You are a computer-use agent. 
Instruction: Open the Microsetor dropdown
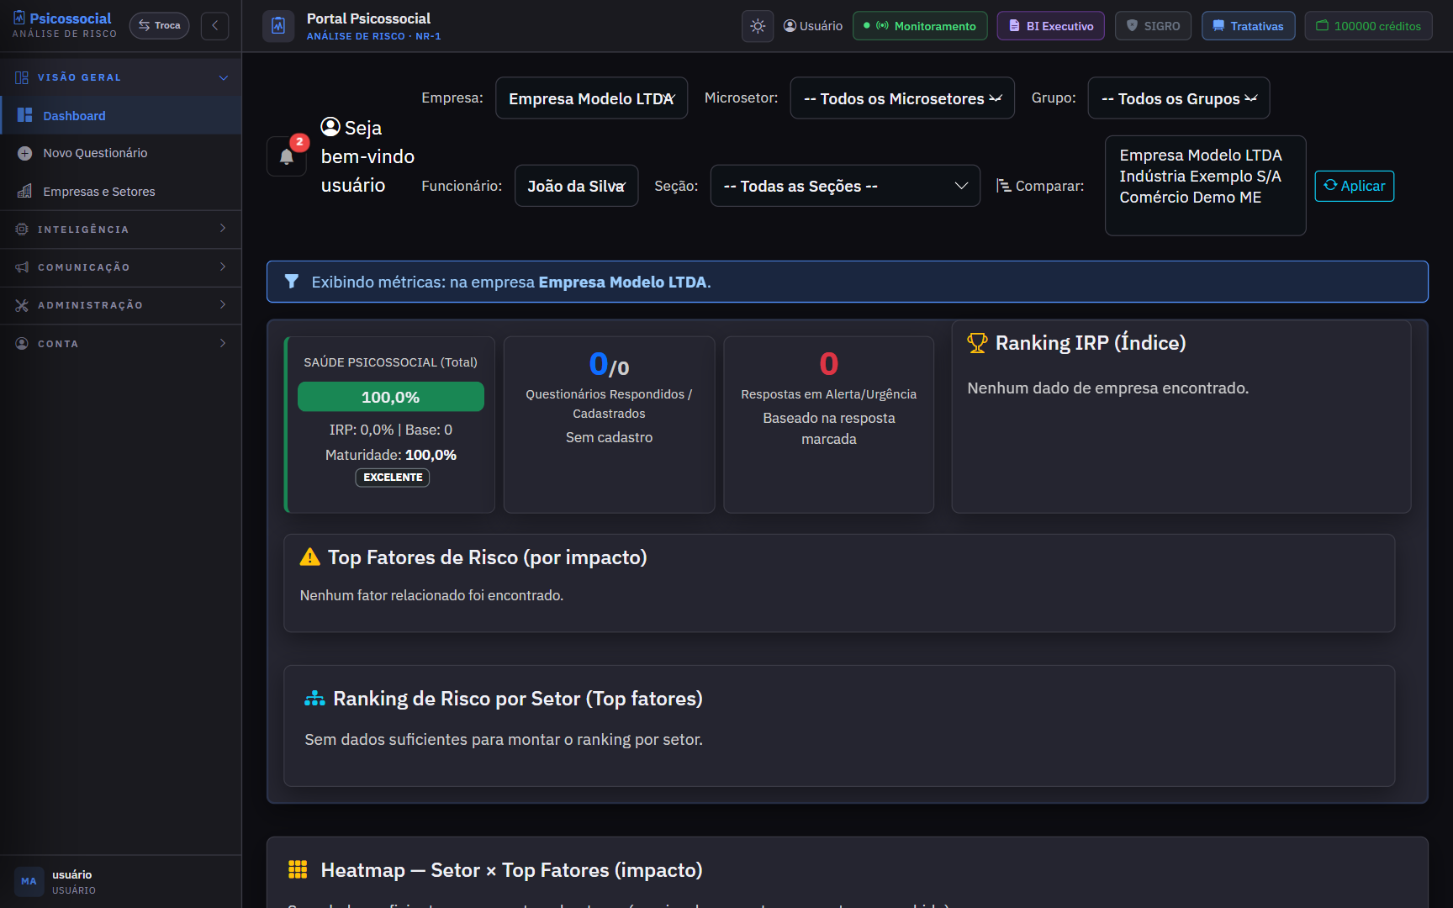coord(902,98)
